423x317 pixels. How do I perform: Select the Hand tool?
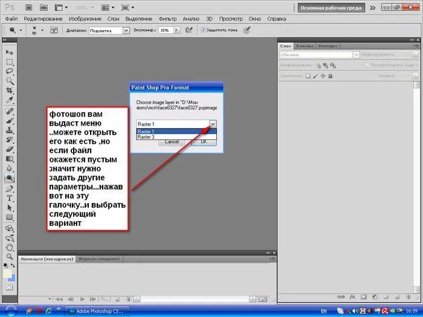[10, 247]
